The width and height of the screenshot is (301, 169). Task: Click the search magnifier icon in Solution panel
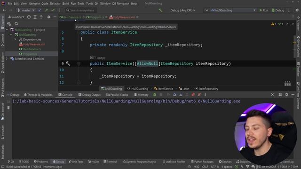point(16,23)
